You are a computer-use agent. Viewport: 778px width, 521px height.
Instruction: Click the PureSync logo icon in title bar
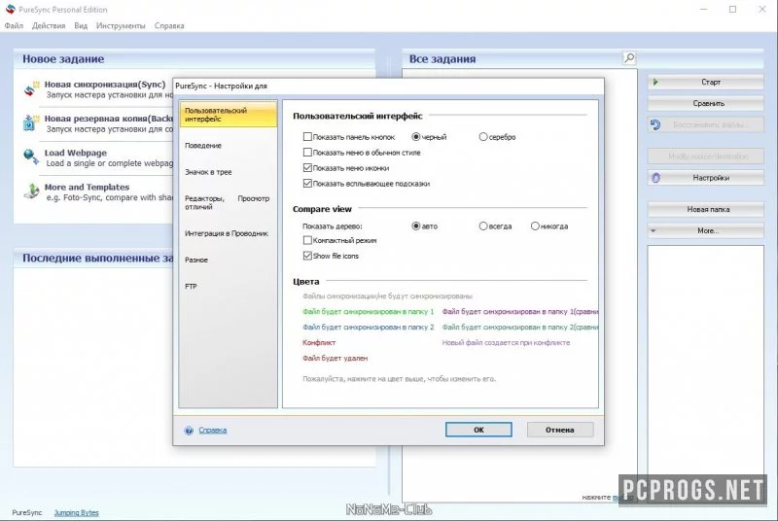[10, 9]
